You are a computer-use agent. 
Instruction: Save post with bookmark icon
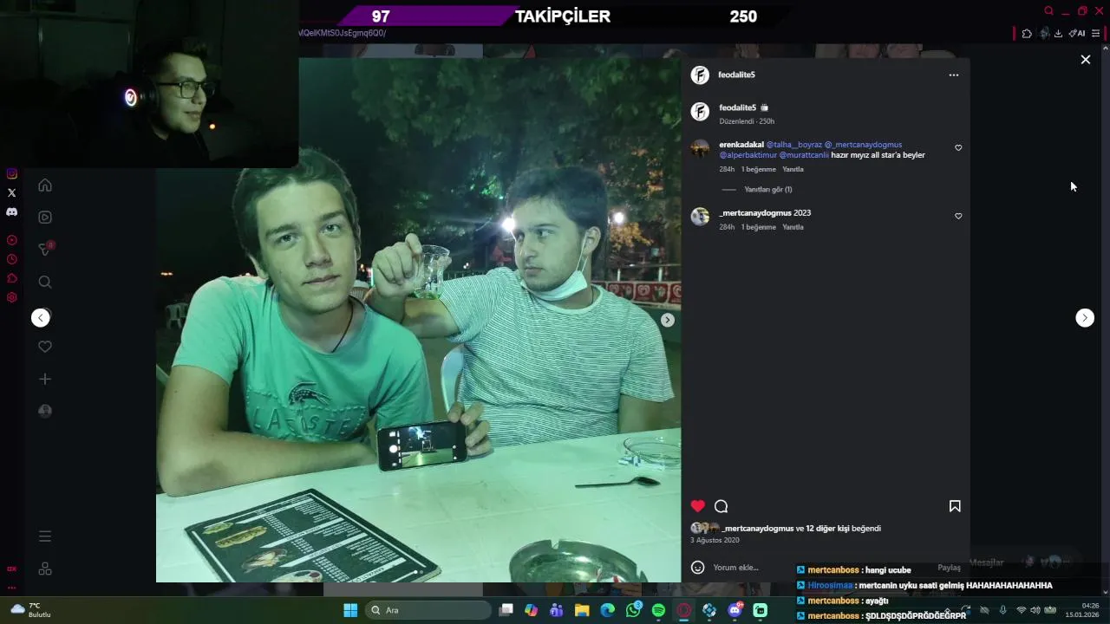[x=955, y=506]
